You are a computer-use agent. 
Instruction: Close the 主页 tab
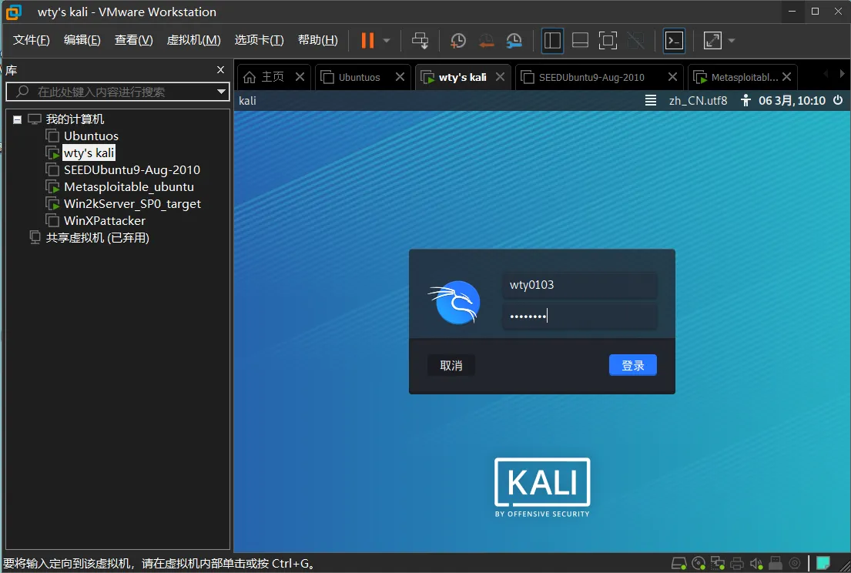point(300,77)
